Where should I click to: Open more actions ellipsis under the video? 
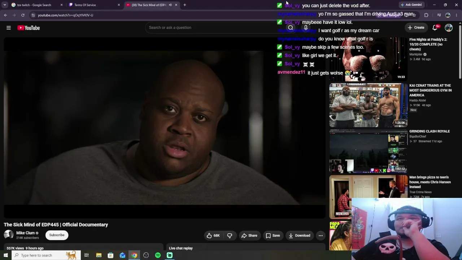(x=321, y=235)
